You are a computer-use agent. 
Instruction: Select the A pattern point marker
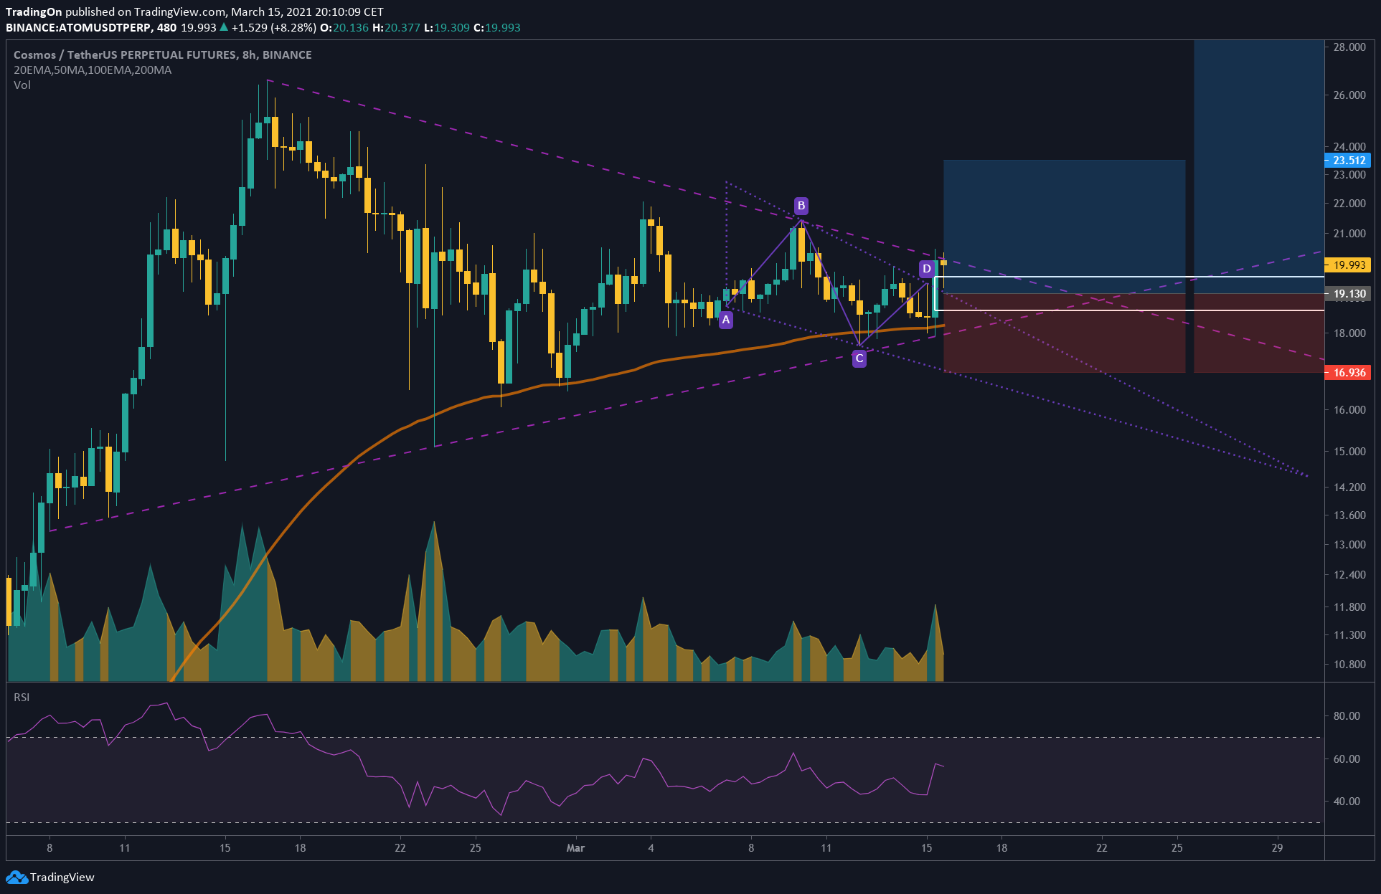726,320
